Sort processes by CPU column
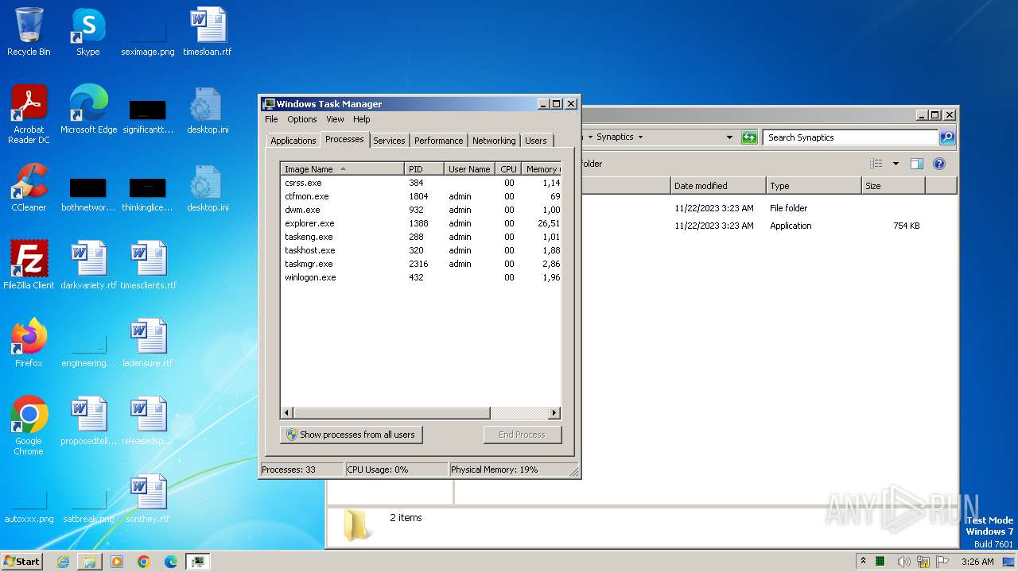1018x572 pixels. (508, 169)
